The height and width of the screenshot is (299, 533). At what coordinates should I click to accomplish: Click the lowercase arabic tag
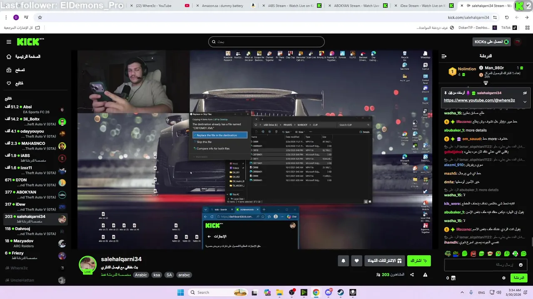coord(184,275)
